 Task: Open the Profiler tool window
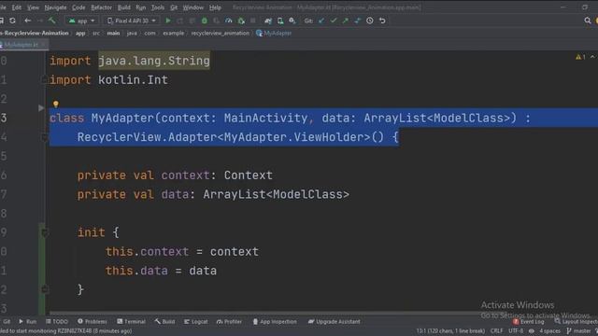(x=229, y=321)
